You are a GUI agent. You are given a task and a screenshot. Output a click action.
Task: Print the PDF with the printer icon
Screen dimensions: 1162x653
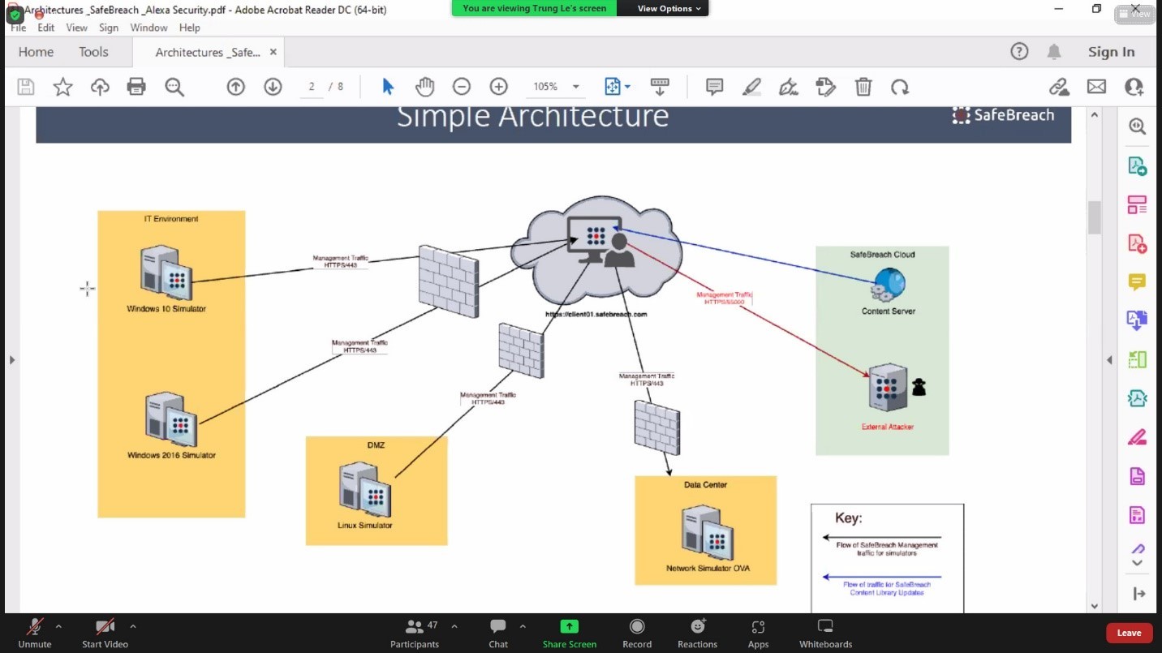pos(136,87)
